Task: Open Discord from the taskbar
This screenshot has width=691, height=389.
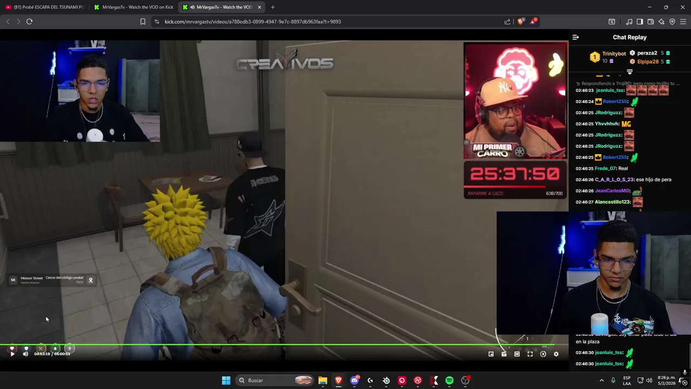Action: pyautogui.click(x=355, y=380)
